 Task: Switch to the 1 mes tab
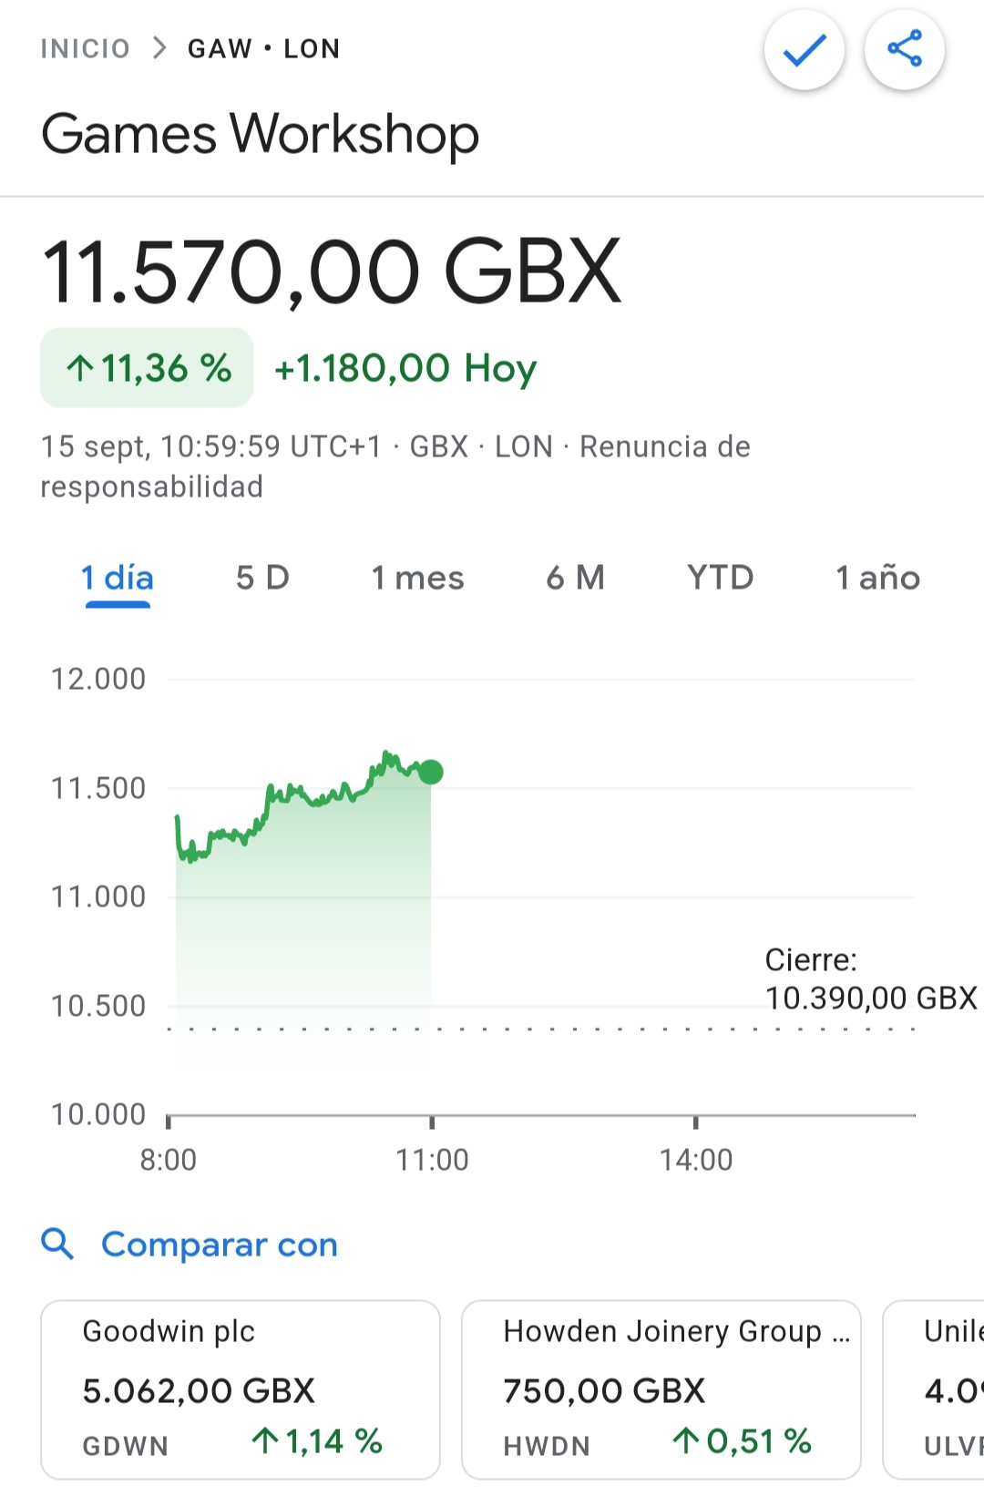417,578
